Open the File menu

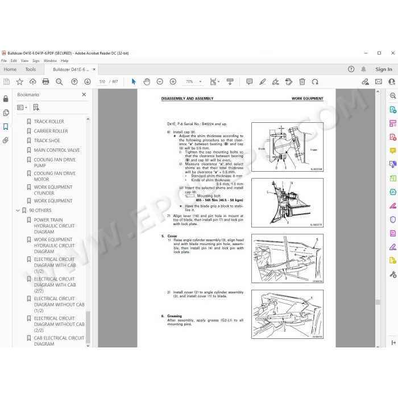pos(4,61)
